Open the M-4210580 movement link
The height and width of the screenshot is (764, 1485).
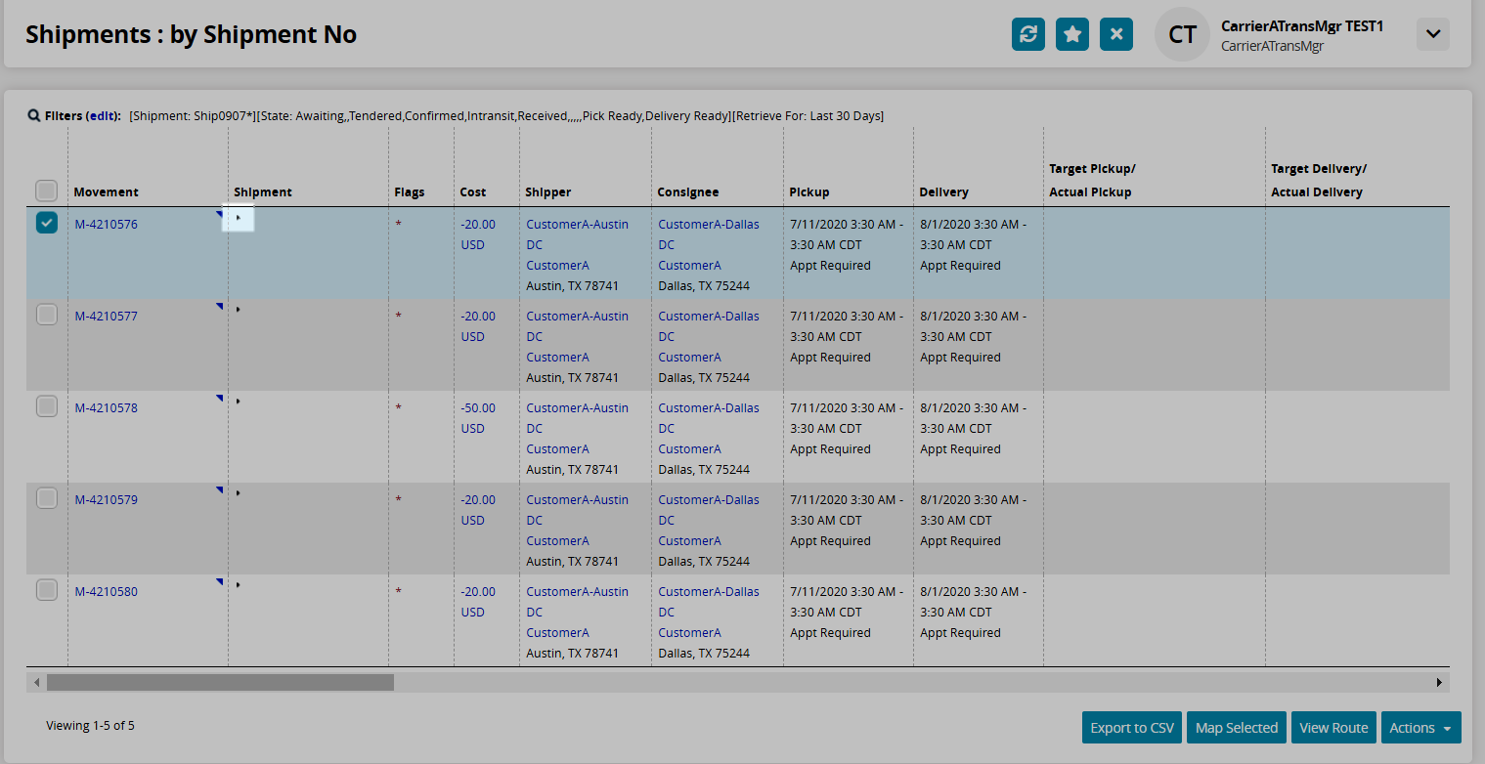click(x=107, y=591)
